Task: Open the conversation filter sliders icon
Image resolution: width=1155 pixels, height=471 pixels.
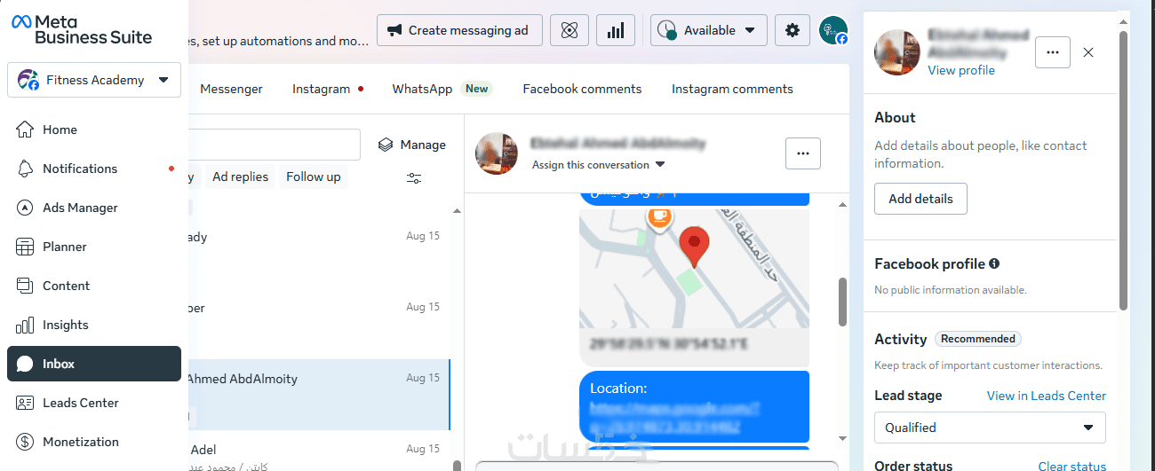Action: click(414, 177)
